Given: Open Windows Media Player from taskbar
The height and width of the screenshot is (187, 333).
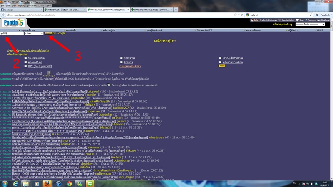Looking at the screenshot, I should (x=37, y=184).
